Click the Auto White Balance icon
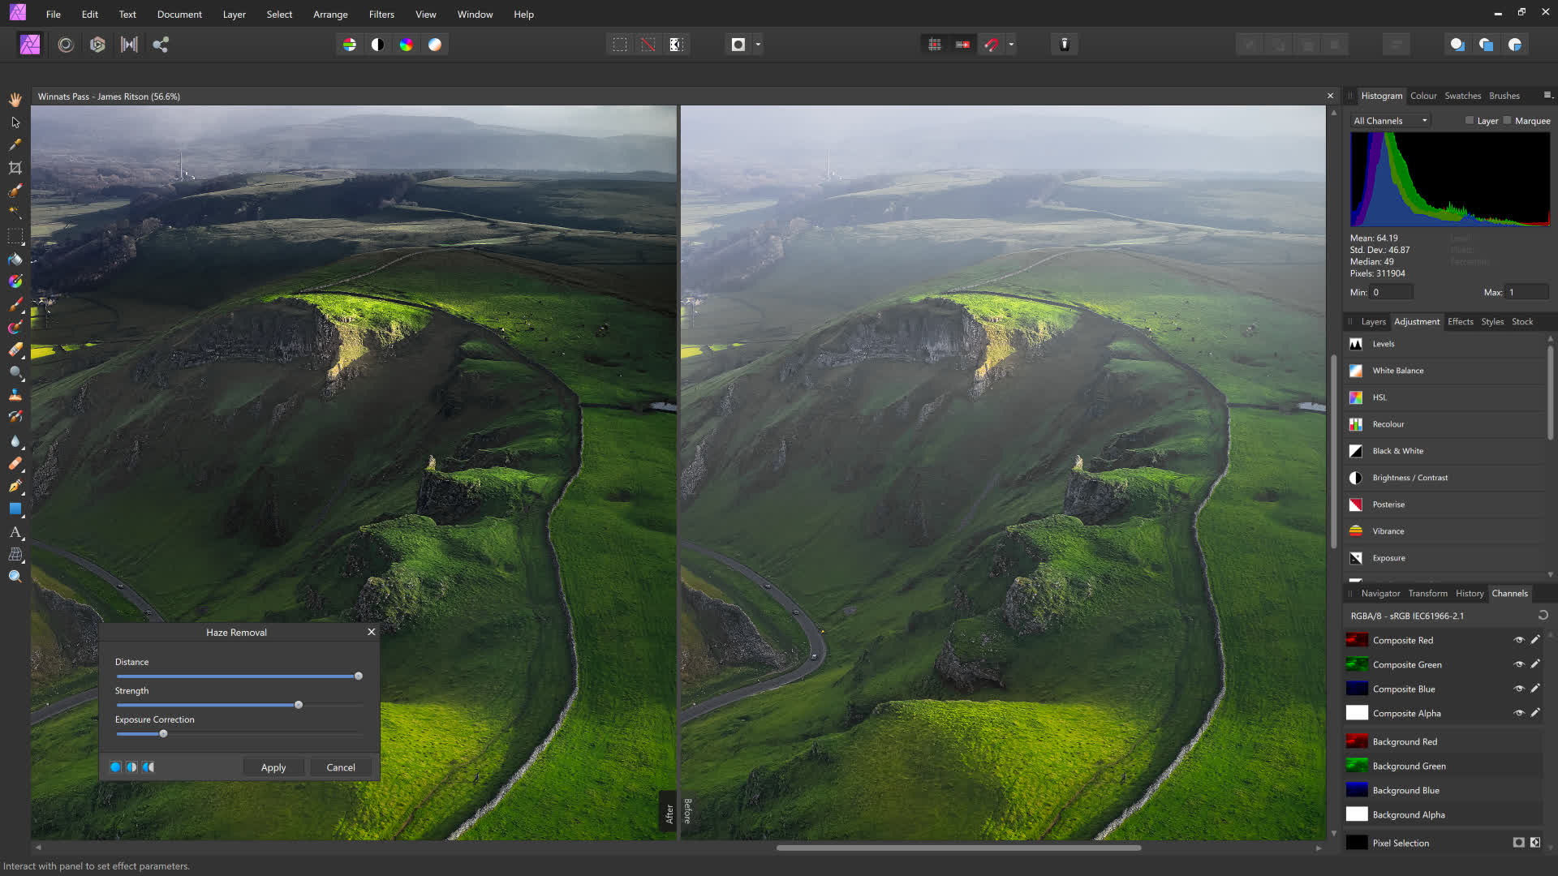The height and width of the screenshot is (876, 1558). pyautogui.click(x=435, y=45)
